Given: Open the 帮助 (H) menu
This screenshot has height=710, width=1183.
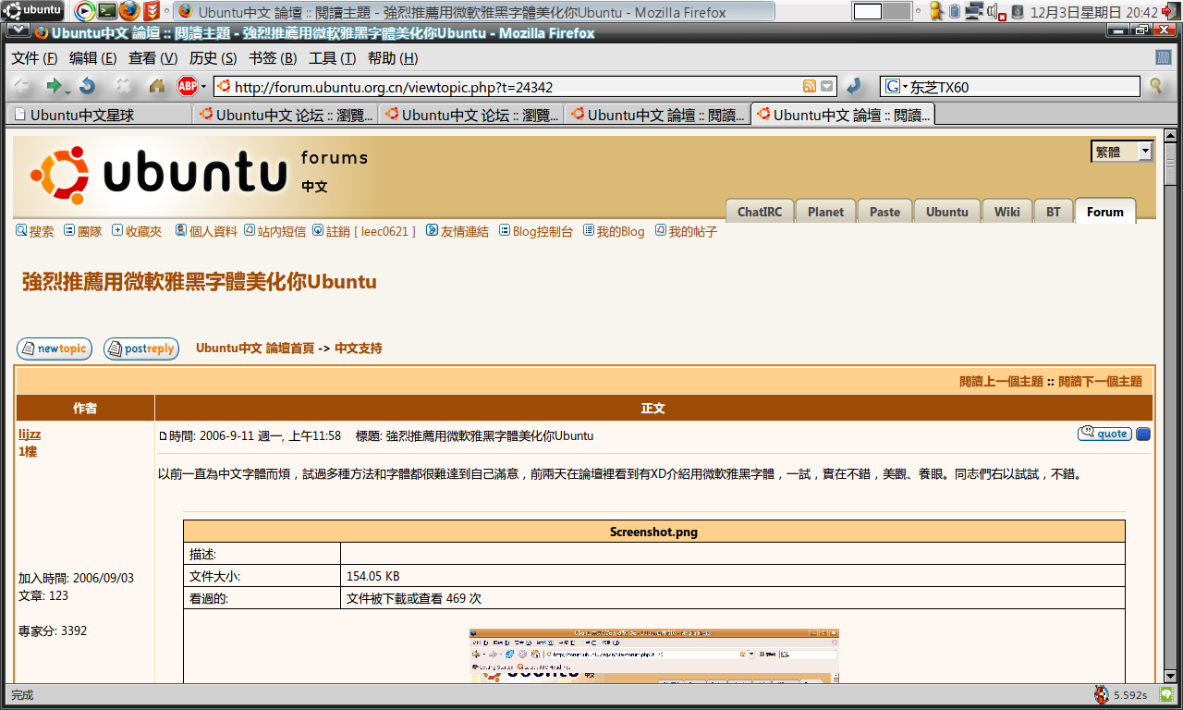Looking at the screenshot, I should [393, 58].
